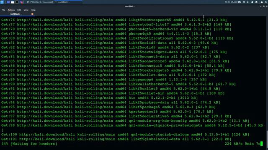Screen dimensions: 268x150
Task: Open the View menu
Action: (26, 10)
